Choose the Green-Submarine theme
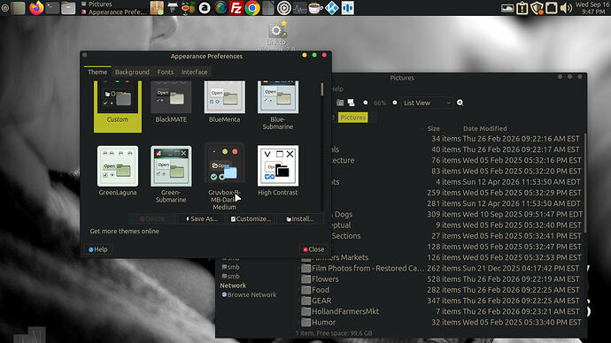Viewport: 611px width, 343px height. (171, 174)
